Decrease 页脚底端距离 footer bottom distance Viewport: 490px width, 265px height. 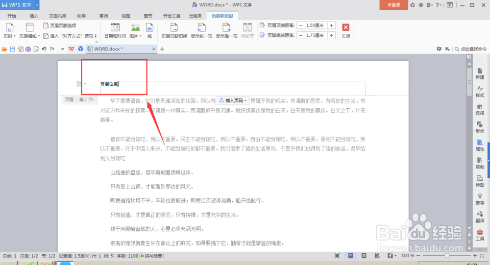click(x=301, y=36)
